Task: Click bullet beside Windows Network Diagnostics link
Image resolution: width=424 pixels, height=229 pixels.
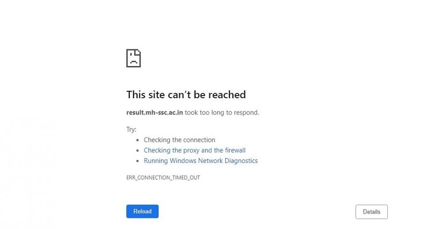Action: [138, 161]
